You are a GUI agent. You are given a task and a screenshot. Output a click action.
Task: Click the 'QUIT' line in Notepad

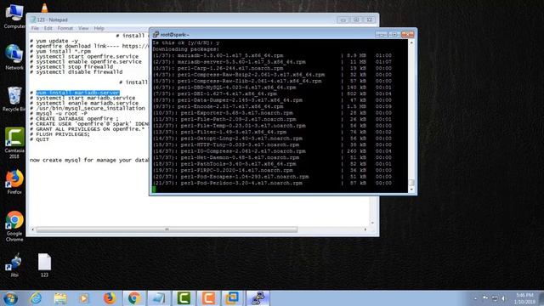(x=39, y=139)
